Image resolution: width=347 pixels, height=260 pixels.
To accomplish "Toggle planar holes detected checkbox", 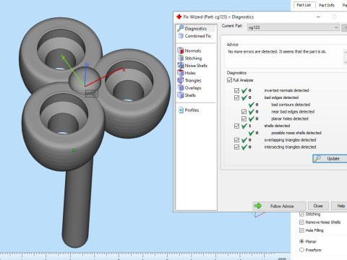I will 244,118.
